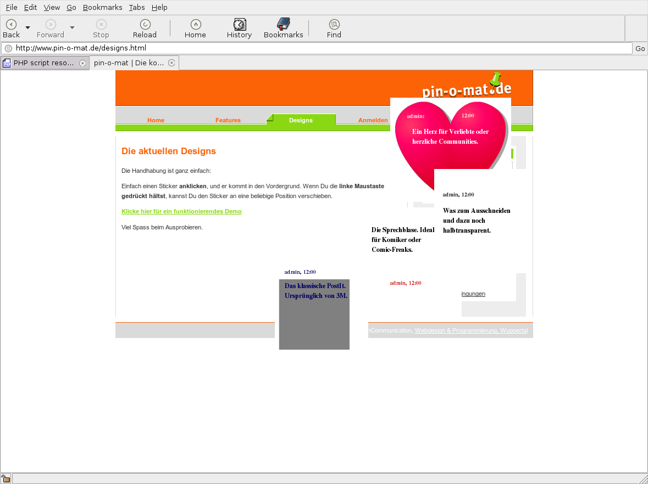Screen dimensions: 648x484
Task: Open the Features page navigation link
Action: click(228, 120)
